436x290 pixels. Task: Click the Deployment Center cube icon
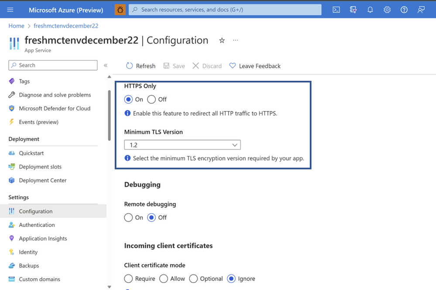coord(12,180)
